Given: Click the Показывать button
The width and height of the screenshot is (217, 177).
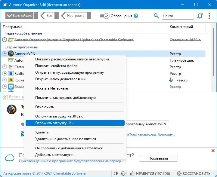Looking at the screenshot, I should pyautogui.click(x=158, y=158).
